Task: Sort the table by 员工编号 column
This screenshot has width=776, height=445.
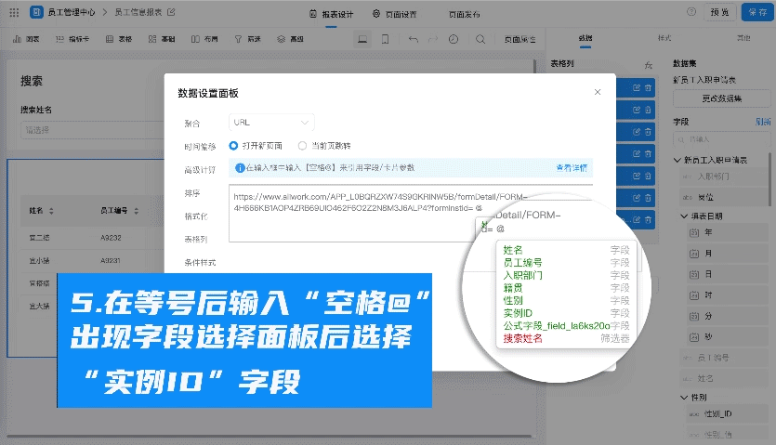Action: [136, 211]
